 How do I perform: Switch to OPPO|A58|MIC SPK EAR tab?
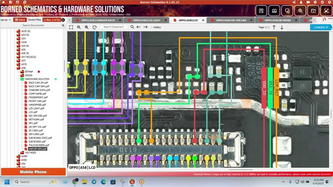[231, 20]
